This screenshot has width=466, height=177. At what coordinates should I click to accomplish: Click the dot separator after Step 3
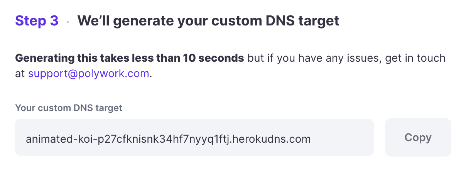68,22
